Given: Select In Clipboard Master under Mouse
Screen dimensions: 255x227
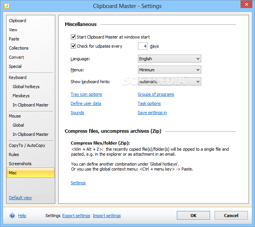Looking at the screenshot, I should (x=30, y=134).
